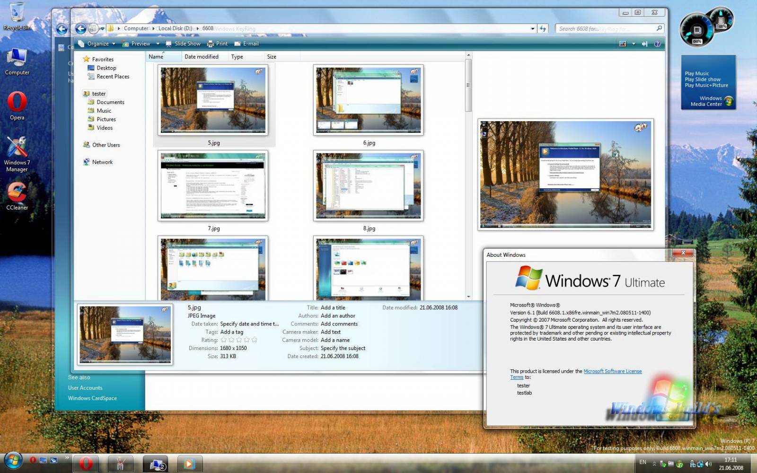Viewport: 757px width, 473px height.
Task: Select Network in the navigation pane
Action: (x=98, y=162)
